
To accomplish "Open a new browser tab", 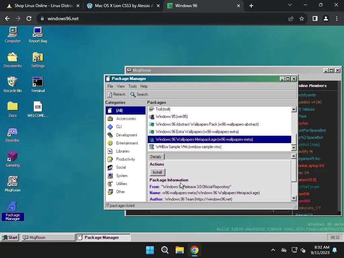I will [251, 6].
